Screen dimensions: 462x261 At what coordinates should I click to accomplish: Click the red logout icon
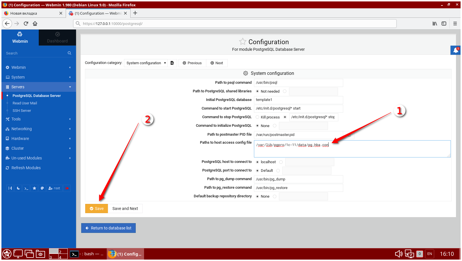67,188
